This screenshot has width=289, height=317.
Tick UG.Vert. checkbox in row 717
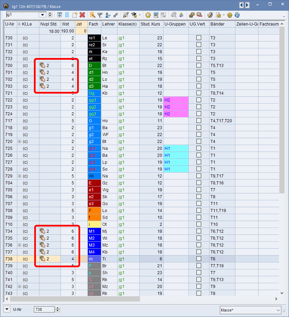[199, 121]
